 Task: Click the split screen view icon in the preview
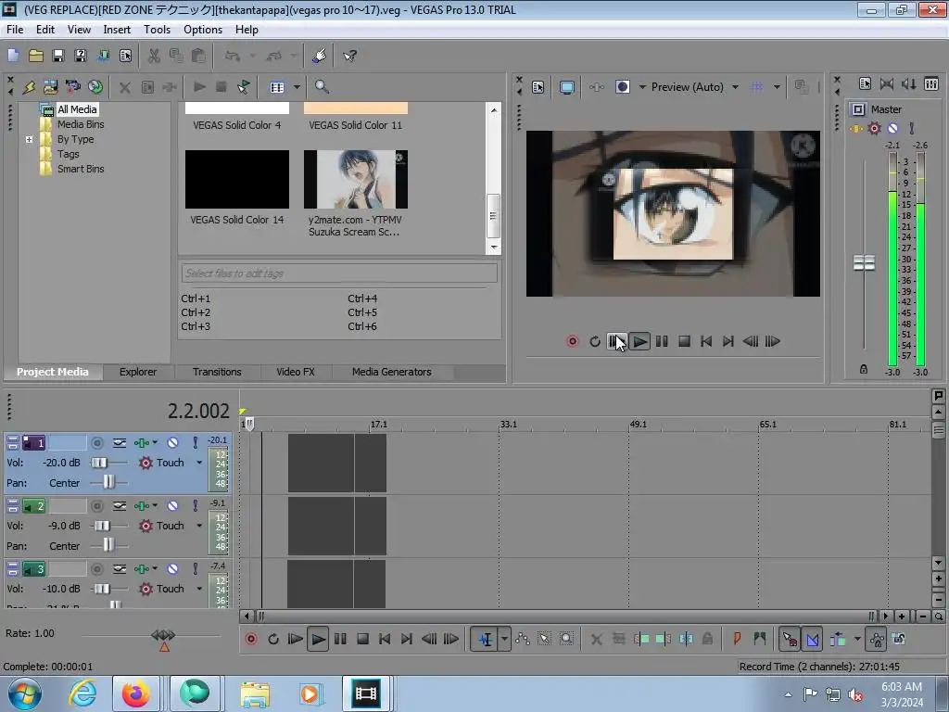(x=622, y=87)
